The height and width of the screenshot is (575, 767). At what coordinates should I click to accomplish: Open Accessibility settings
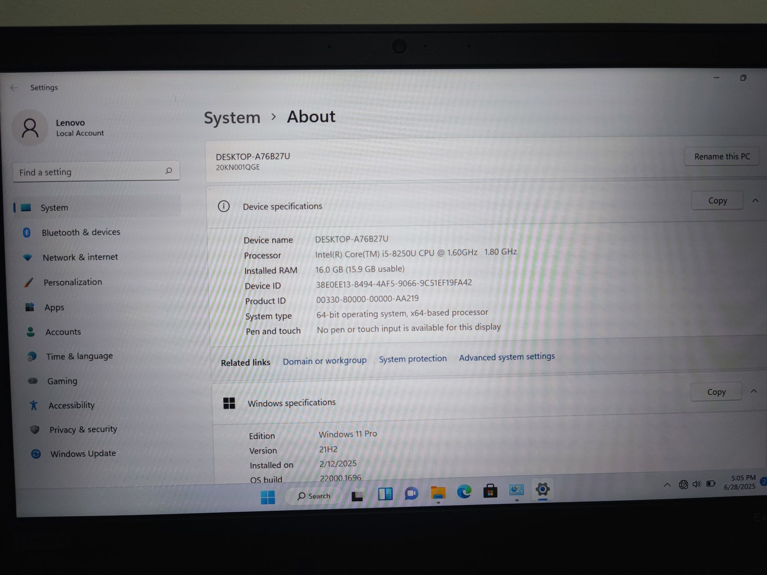71,405
